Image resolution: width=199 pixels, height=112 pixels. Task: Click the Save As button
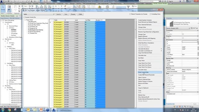point(58,14)
